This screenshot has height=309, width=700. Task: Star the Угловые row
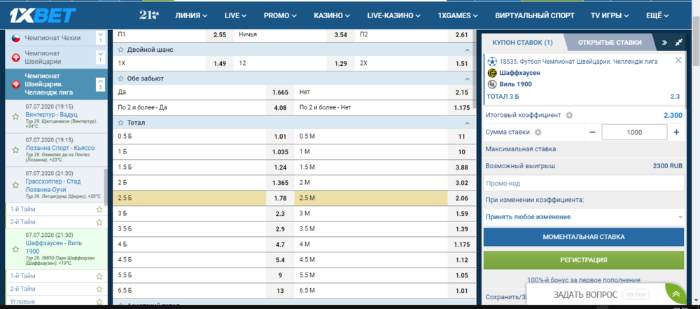99,302
